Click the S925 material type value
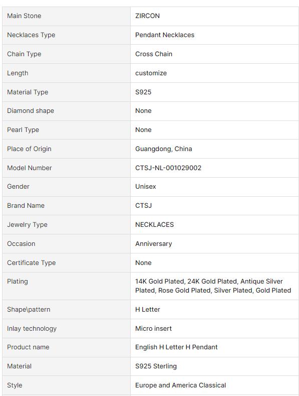 (143, 92)
